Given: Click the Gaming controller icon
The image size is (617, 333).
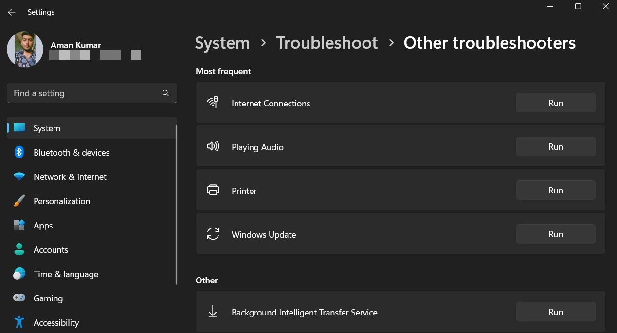Looking at the screenshot, I should (19, 298).
